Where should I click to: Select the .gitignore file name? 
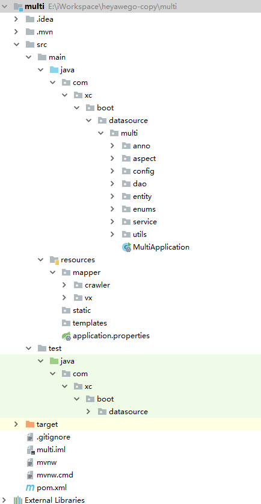(x=54, y=437)
